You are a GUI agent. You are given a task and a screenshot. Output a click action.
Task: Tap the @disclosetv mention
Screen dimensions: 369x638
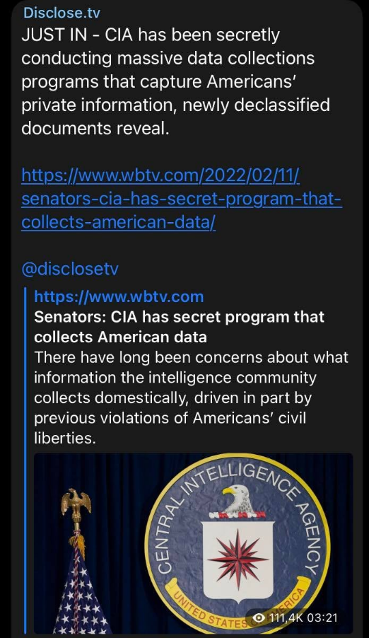(69, 269)
